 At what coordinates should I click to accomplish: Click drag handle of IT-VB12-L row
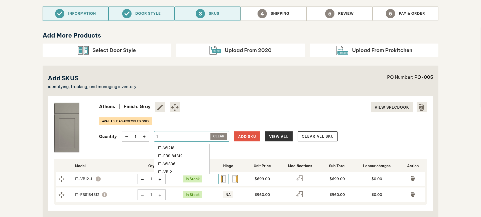[61, 179]
